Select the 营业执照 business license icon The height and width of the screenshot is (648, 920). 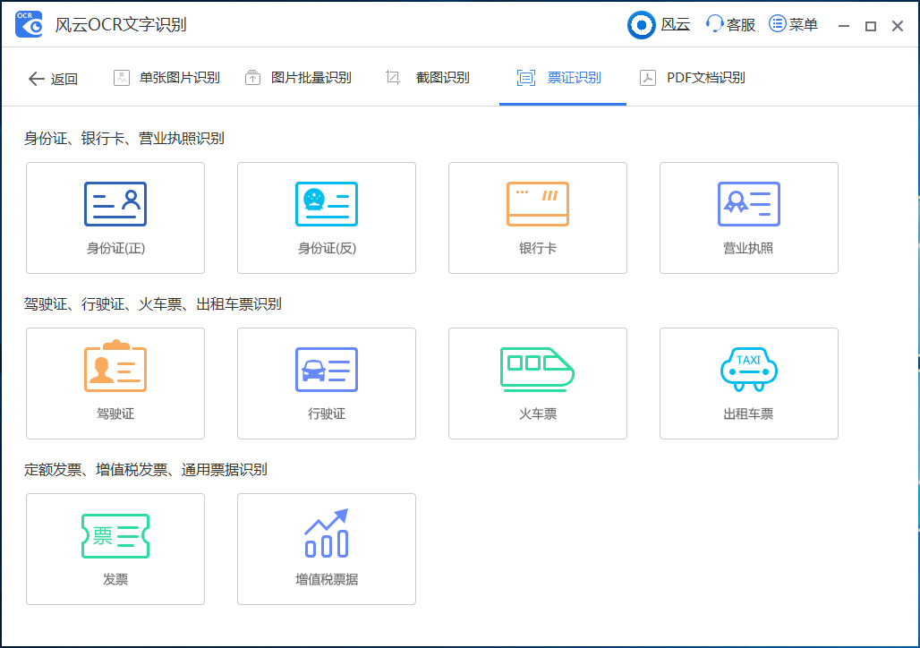point(749,204)
